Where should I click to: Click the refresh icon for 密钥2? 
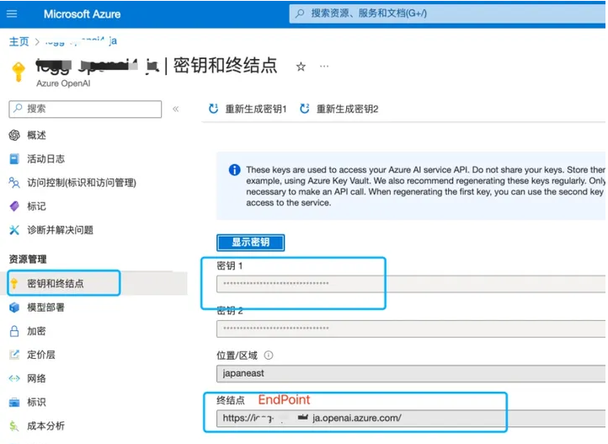(305, 109)
